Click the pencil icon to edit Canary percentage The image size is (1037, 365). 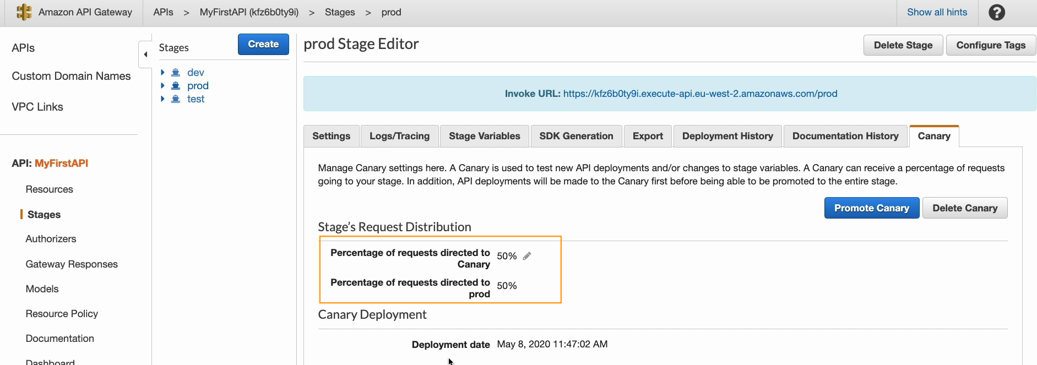click(x=527, y=256)
